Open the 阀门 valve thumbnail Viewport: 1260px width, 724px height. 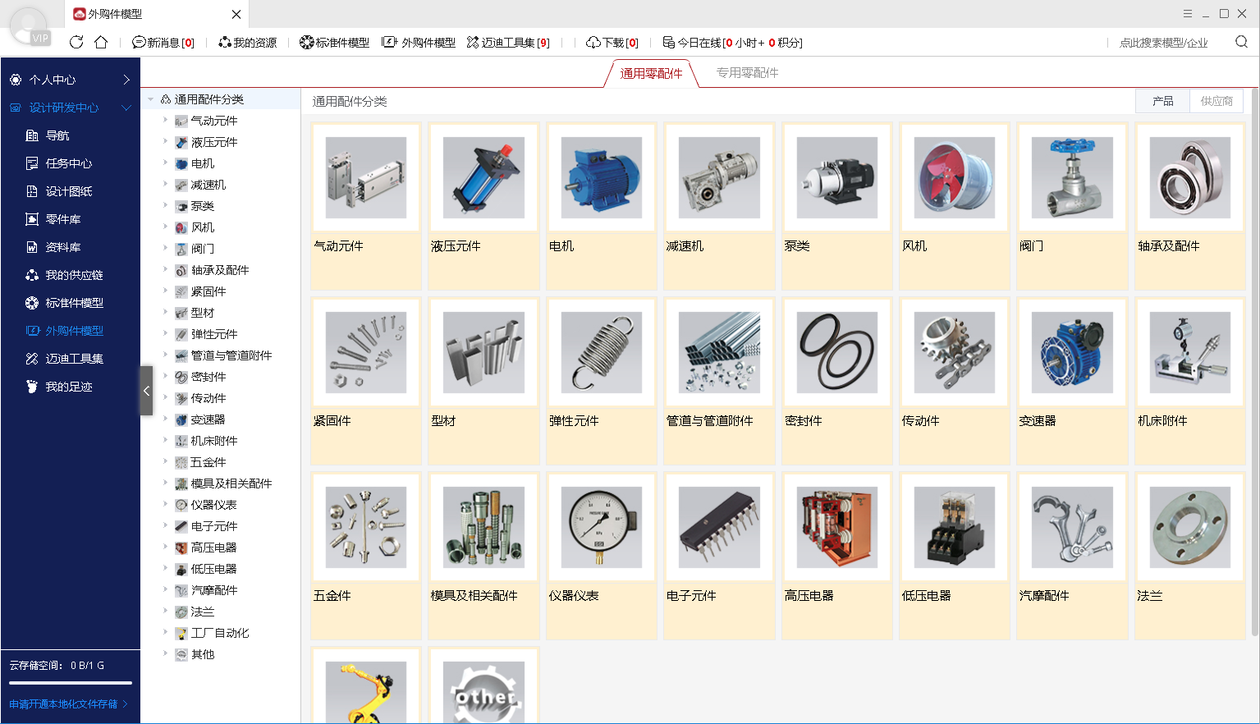1072,178
